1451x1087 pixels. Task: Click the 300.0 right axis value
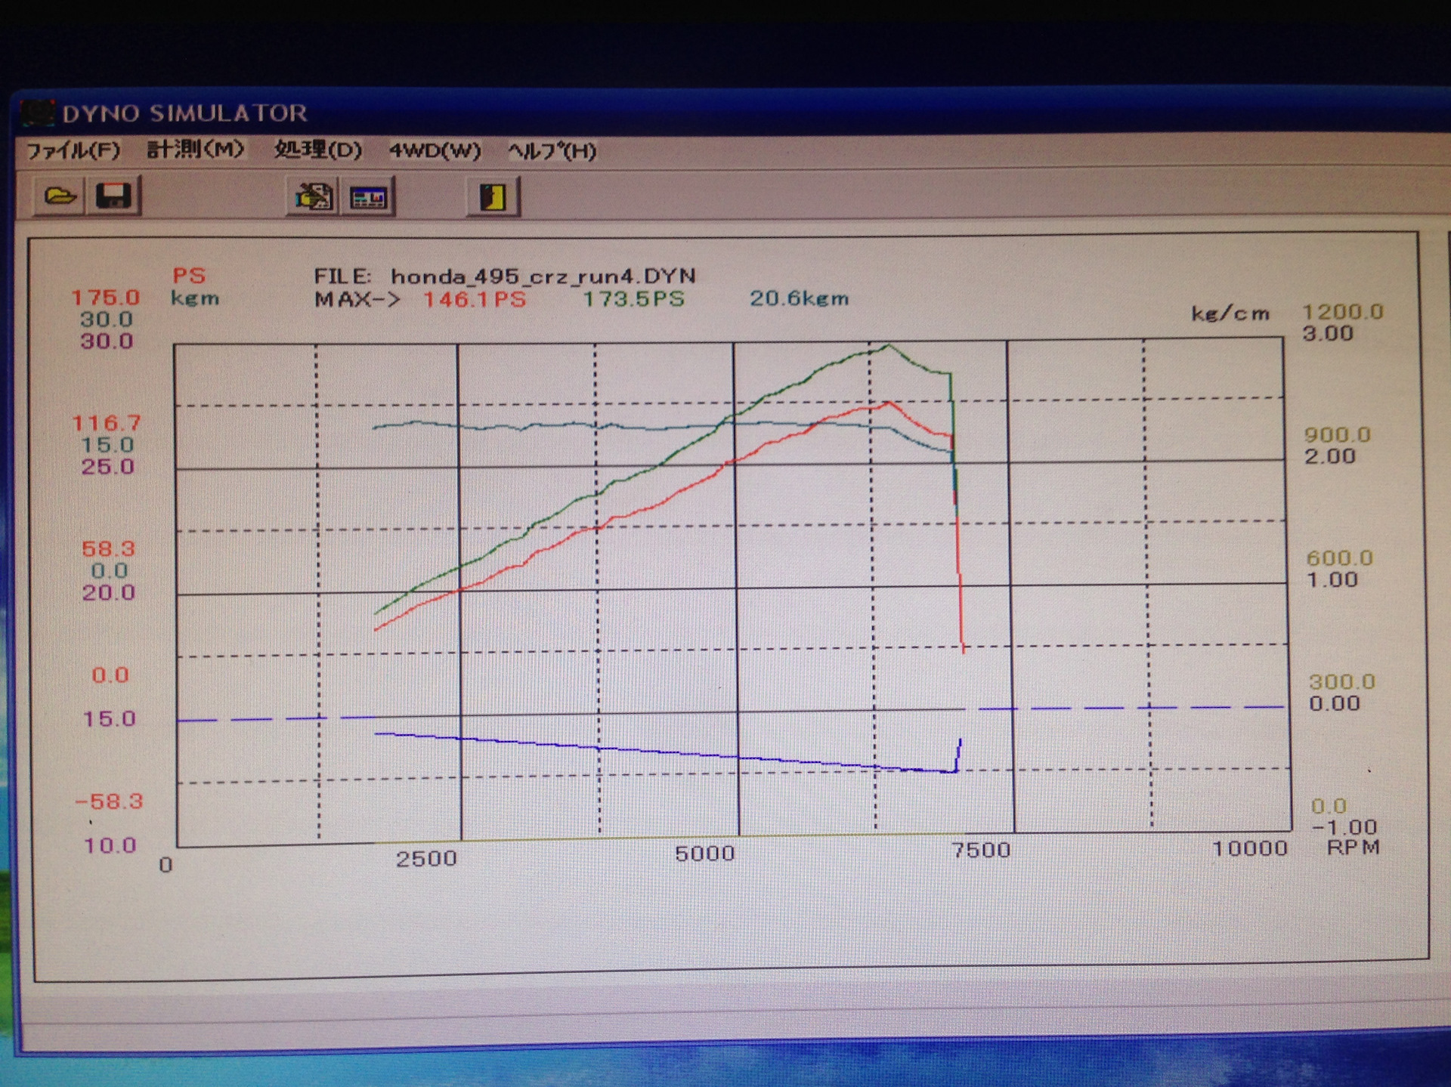tap(1342, 681)
